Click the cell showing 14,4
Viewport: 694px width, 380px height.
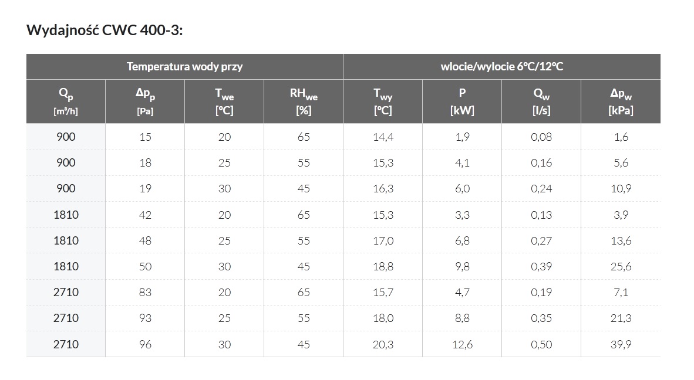383,137
